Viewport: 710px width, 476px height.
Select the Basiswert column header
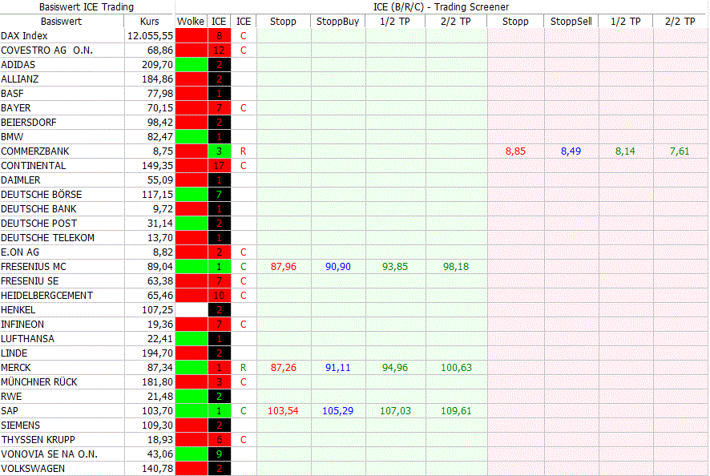[x=61, y=22]
